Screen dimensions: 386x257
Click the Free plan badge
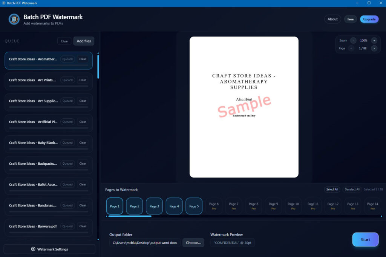[x=351, y=19]
